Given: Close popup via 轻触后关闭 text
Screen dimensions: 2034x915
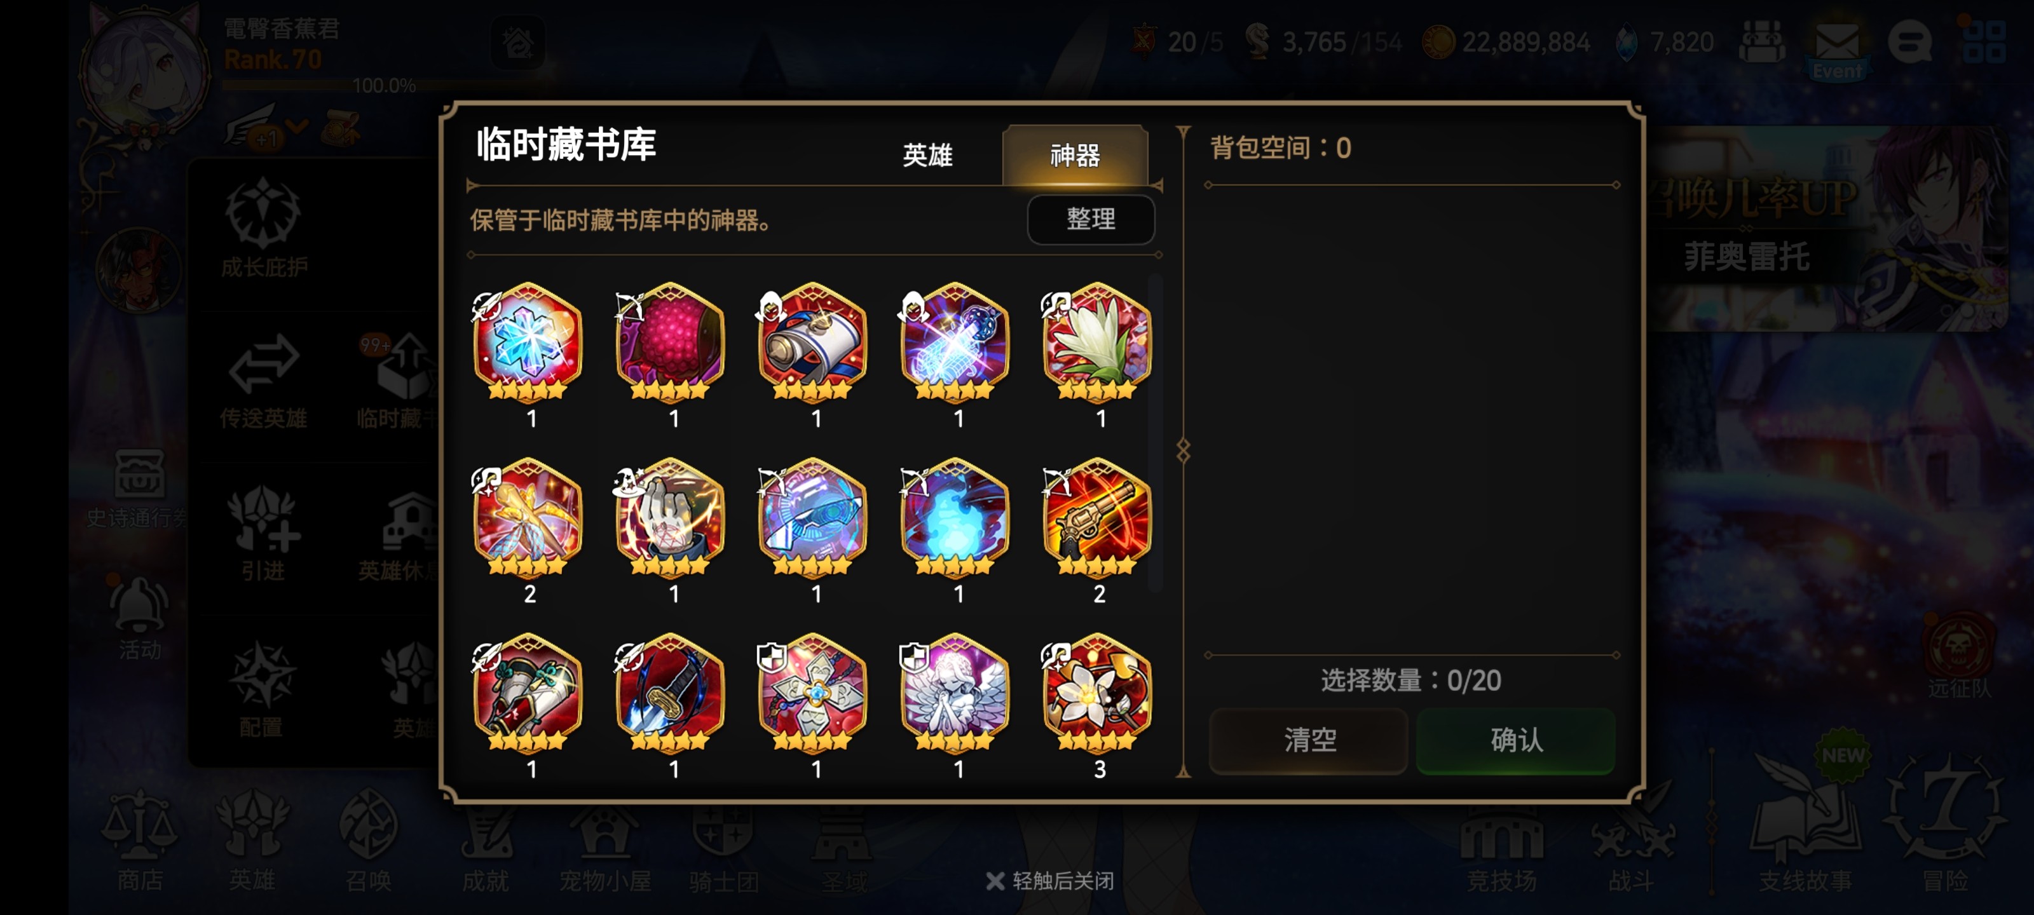Looking at the screenshot, I should pyautogui.click(x=1049, y=880).
